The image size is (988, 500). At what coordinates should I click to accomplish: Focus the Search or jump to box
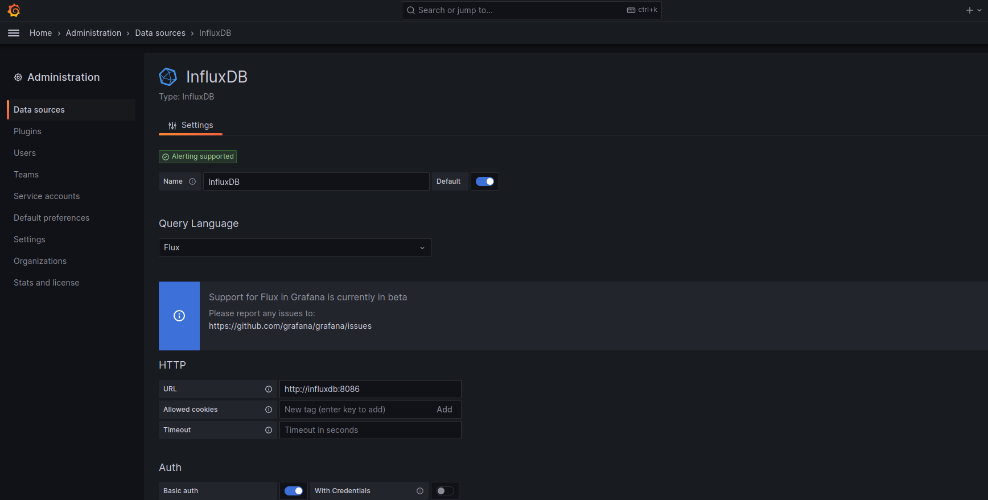532,10
